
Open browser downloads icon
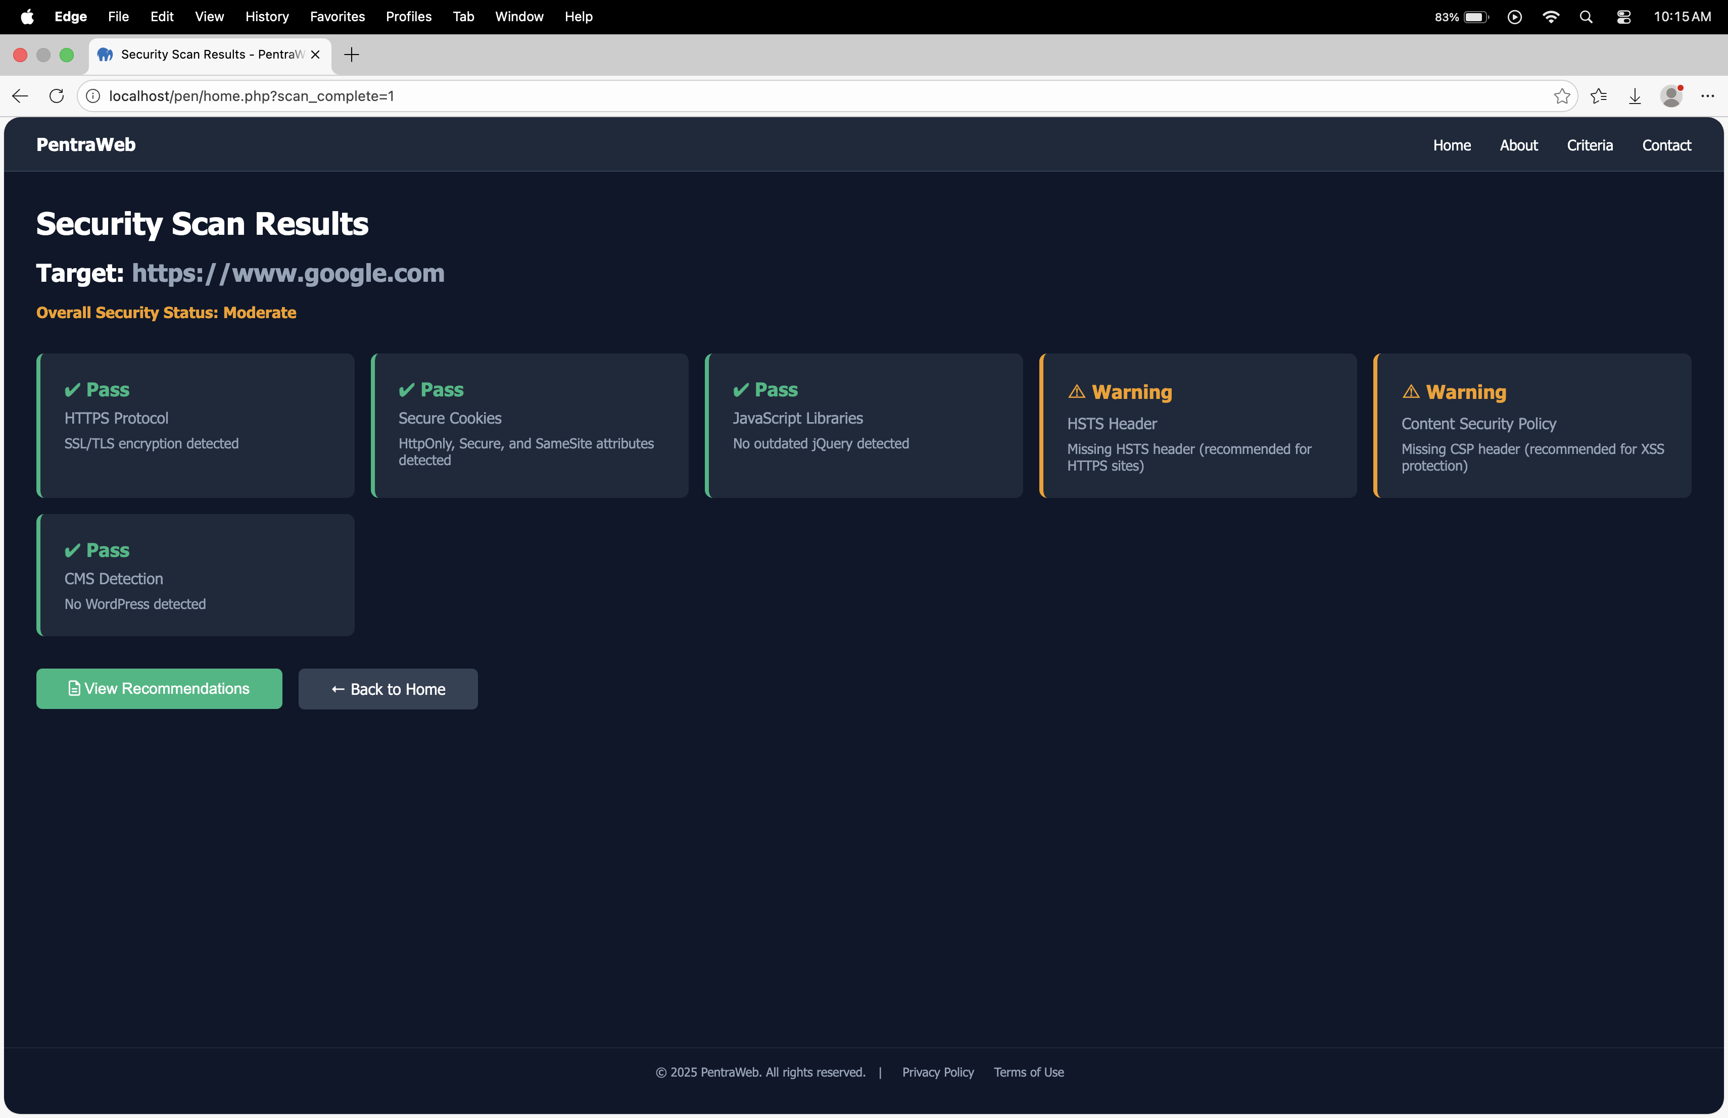click(x=1635, y=96)
